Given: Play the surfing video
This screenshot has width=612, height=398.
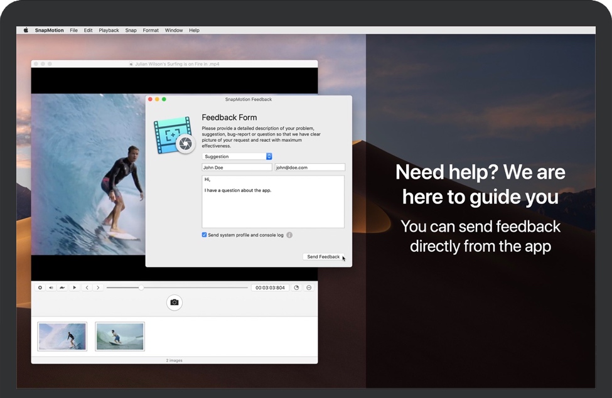Looking at the screenshot, I should click(x=75, y=288).
